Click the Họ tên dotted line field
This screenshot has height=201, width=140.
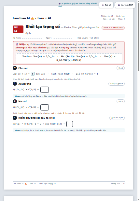coord(32,38)
